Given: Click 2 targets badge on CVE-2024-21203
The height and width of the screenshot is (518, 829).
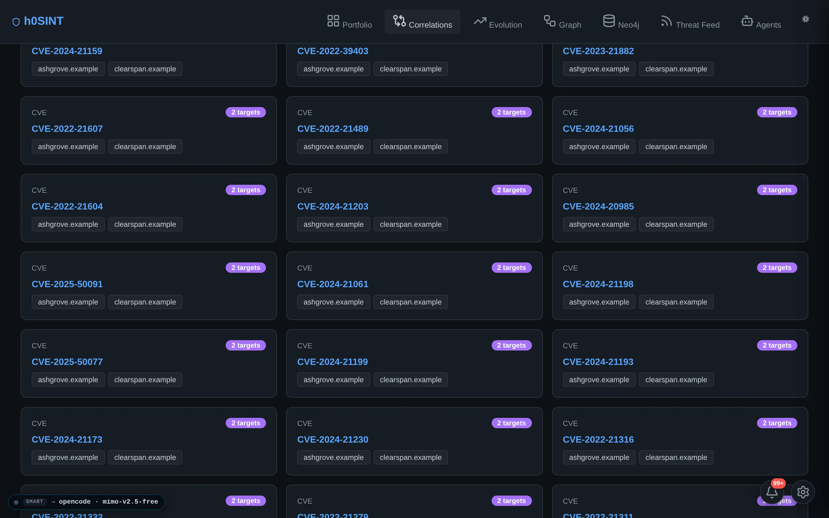Looking at the screenshot, I should 512,190.
